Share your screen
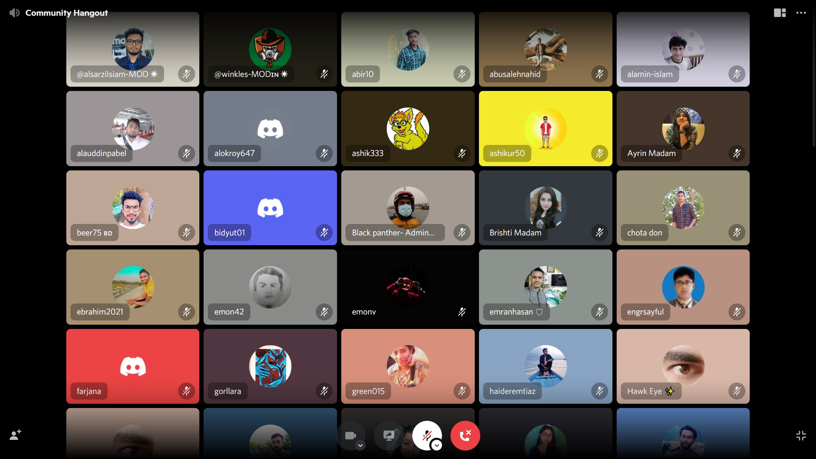 pos(388,435)
